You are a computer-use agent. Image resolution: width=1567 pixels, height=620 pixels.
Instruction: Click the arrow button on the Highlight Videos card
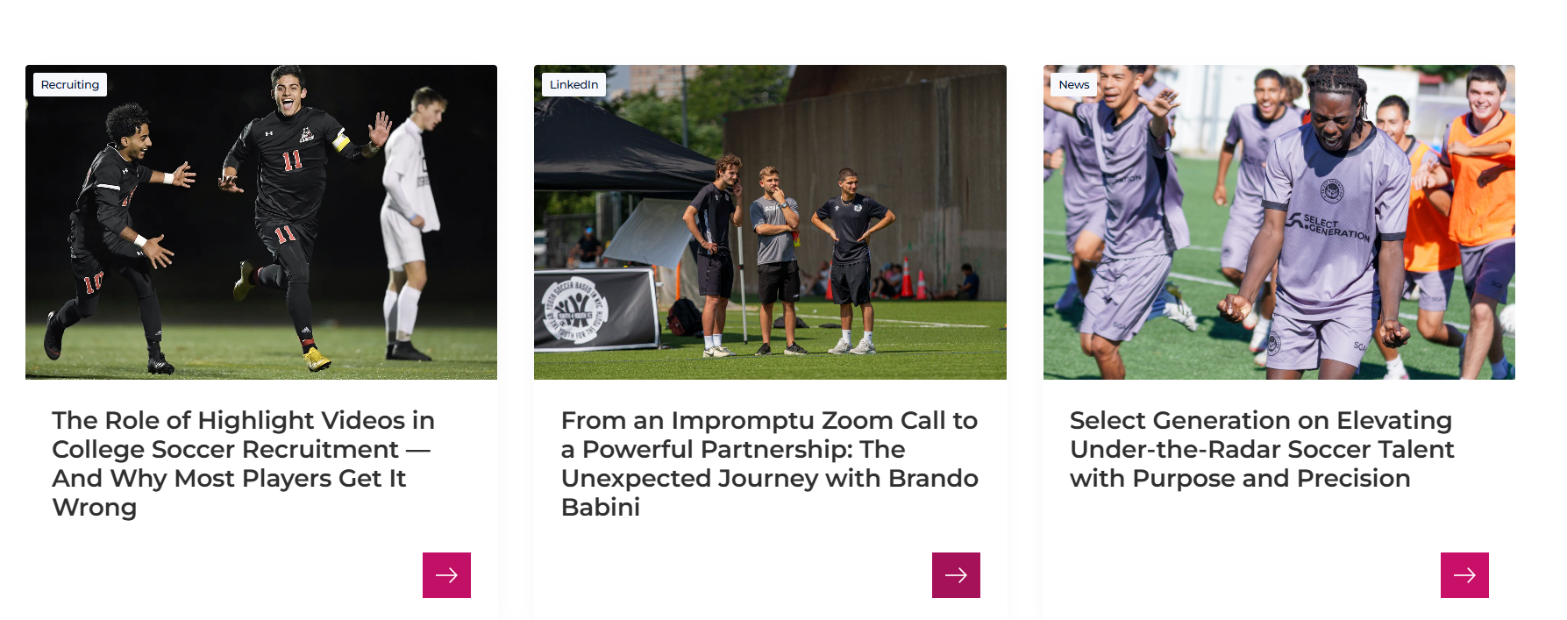point(446,575)
